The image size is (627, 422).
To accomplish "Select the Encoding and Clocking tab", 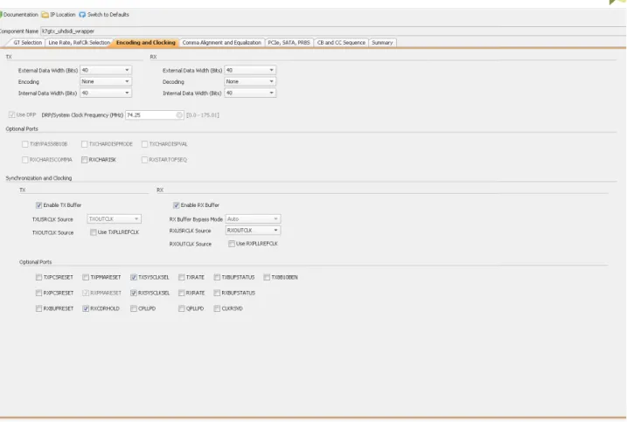I will pos(146,43).
